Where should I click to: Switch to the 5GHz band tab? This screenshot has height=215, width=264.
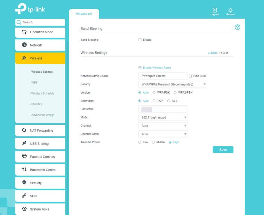(225, 53)
